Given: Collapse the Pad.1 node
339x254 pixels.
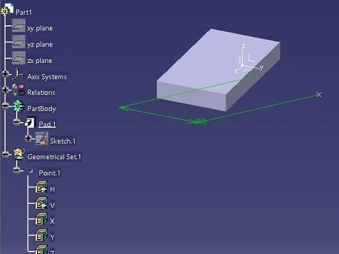Looking at the screenshot, I should (x=17, y=122).
